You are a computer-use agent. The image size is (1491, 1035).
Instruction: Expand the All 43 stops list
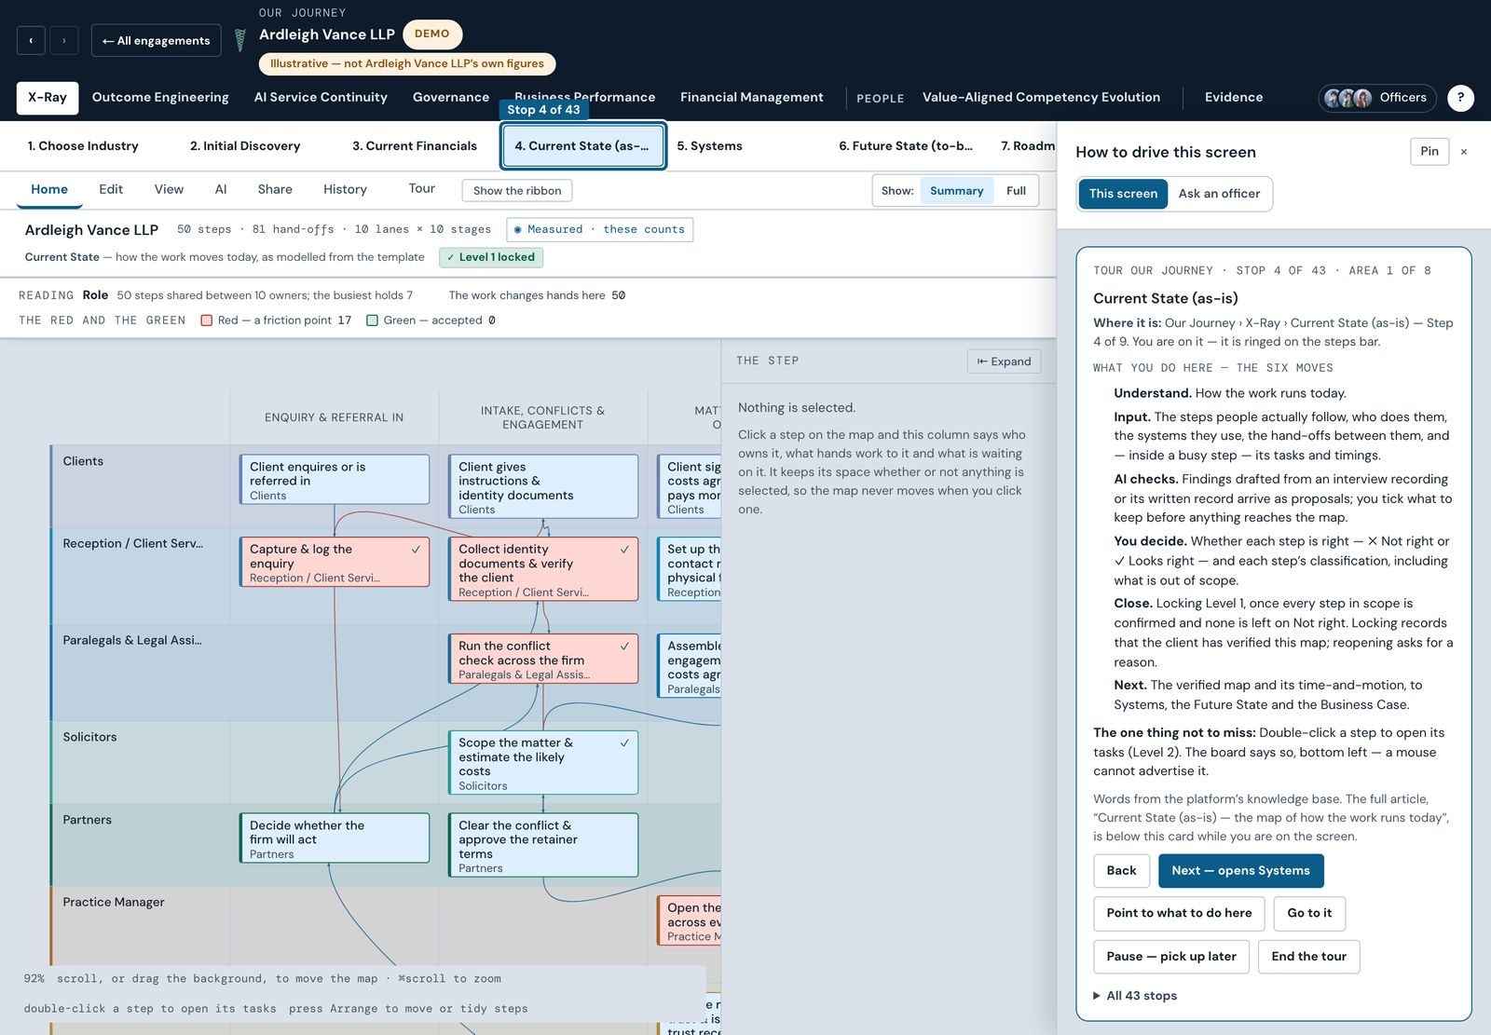click(1135, 996)
